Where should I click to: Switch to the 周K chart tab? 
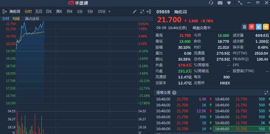coord(59,12)
